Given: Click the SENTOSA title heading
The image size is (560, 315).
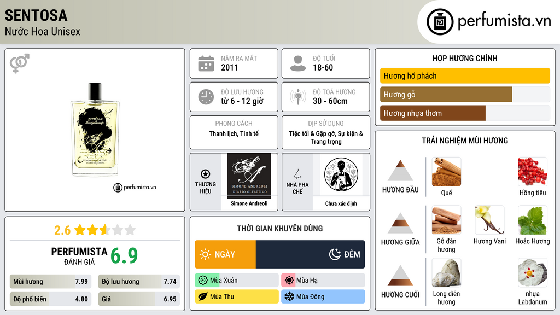Looking at the screenshot, I should (x=36, y=15).
